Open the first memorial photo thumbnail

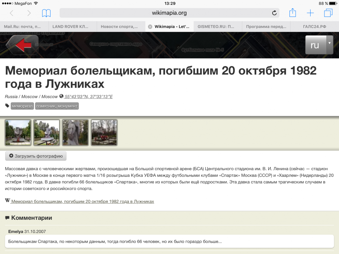[x=18, y=132]
